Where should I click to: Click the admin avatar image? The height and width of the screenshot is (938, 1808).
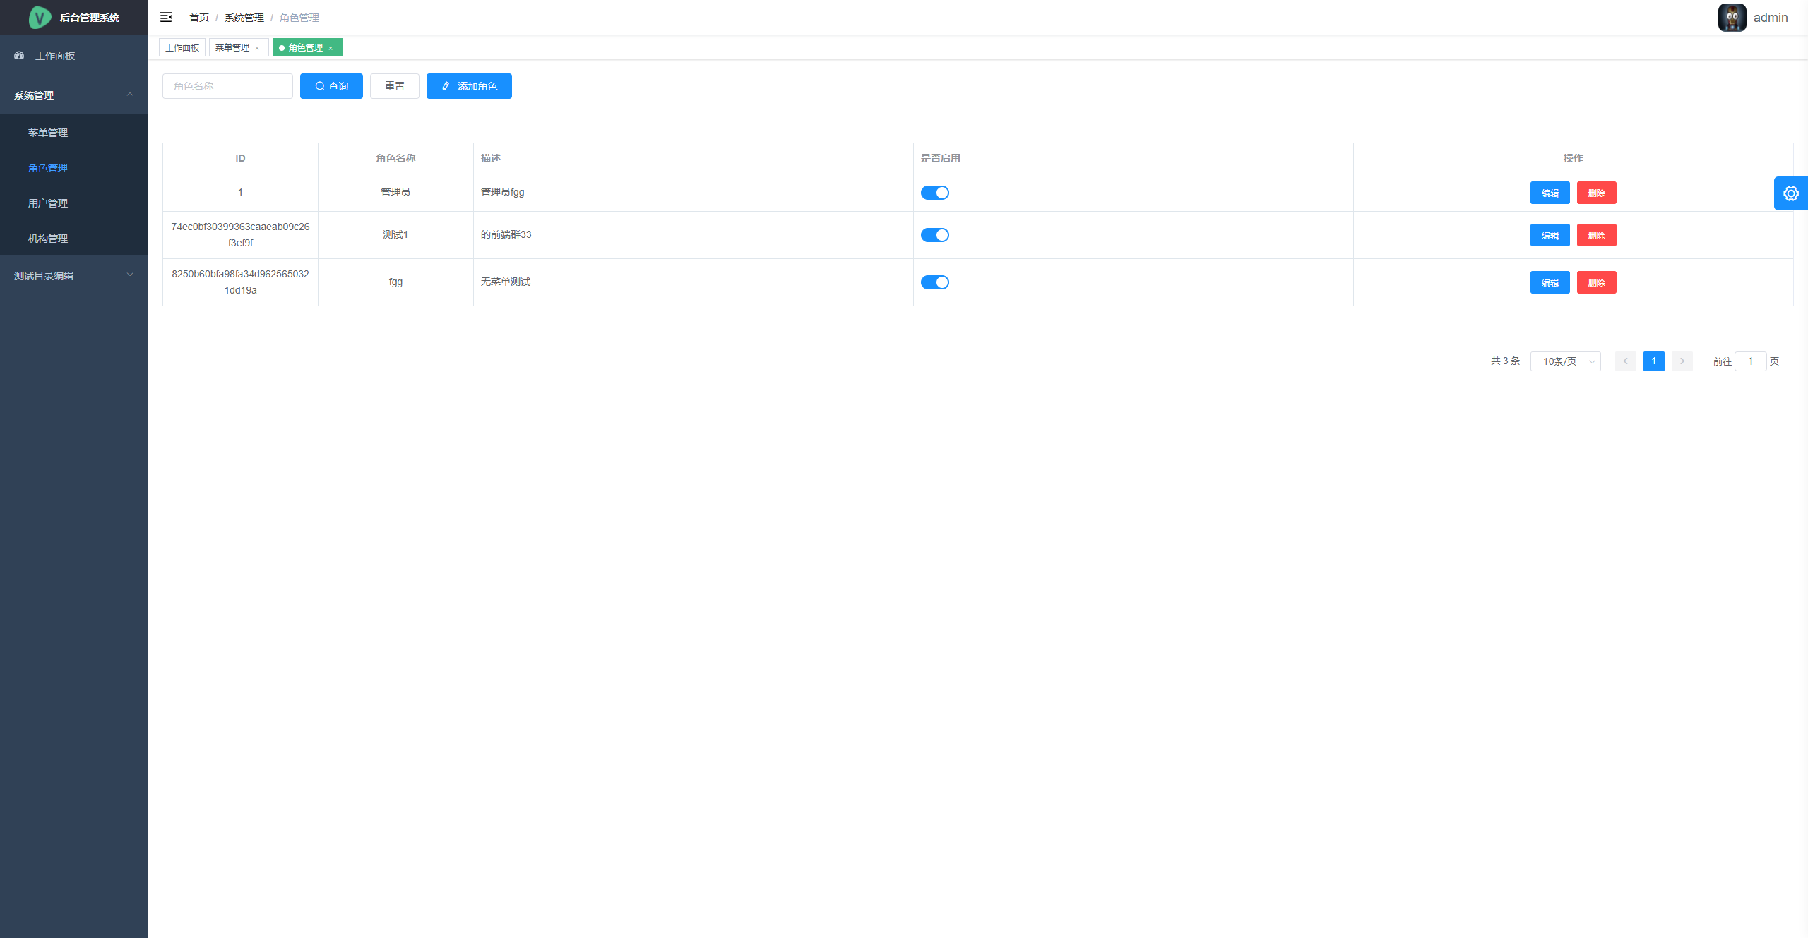(x=1732, y=18)
